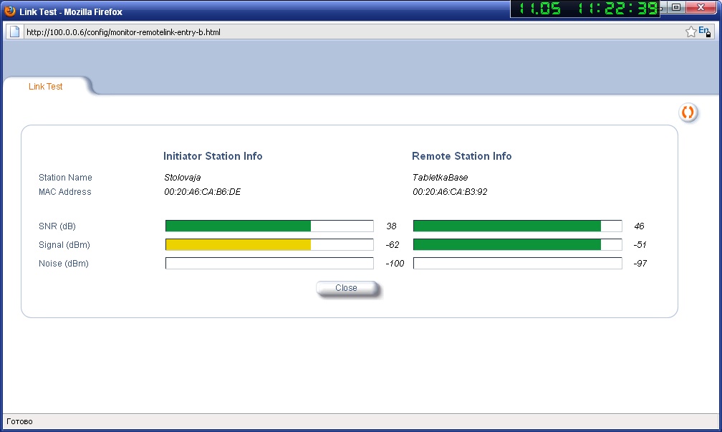Click the remote SNR bar
Image resolution: width=722 pixels, height=432 pixels.
(518, 226)
